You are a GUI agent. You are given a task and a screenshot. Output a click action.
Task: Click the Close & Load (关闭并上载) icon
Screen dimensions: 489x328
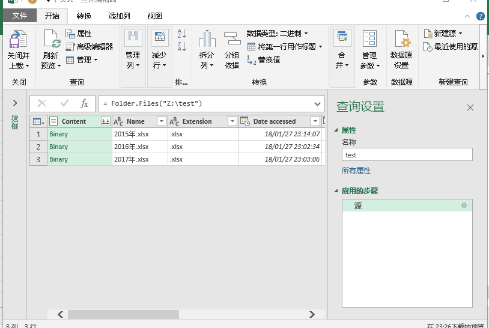[x=18, y=40]
